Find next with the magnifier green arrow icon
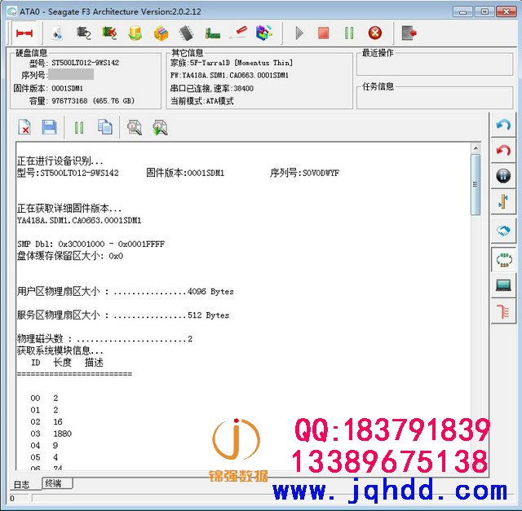The image size is (522, 511). (160, 127)
